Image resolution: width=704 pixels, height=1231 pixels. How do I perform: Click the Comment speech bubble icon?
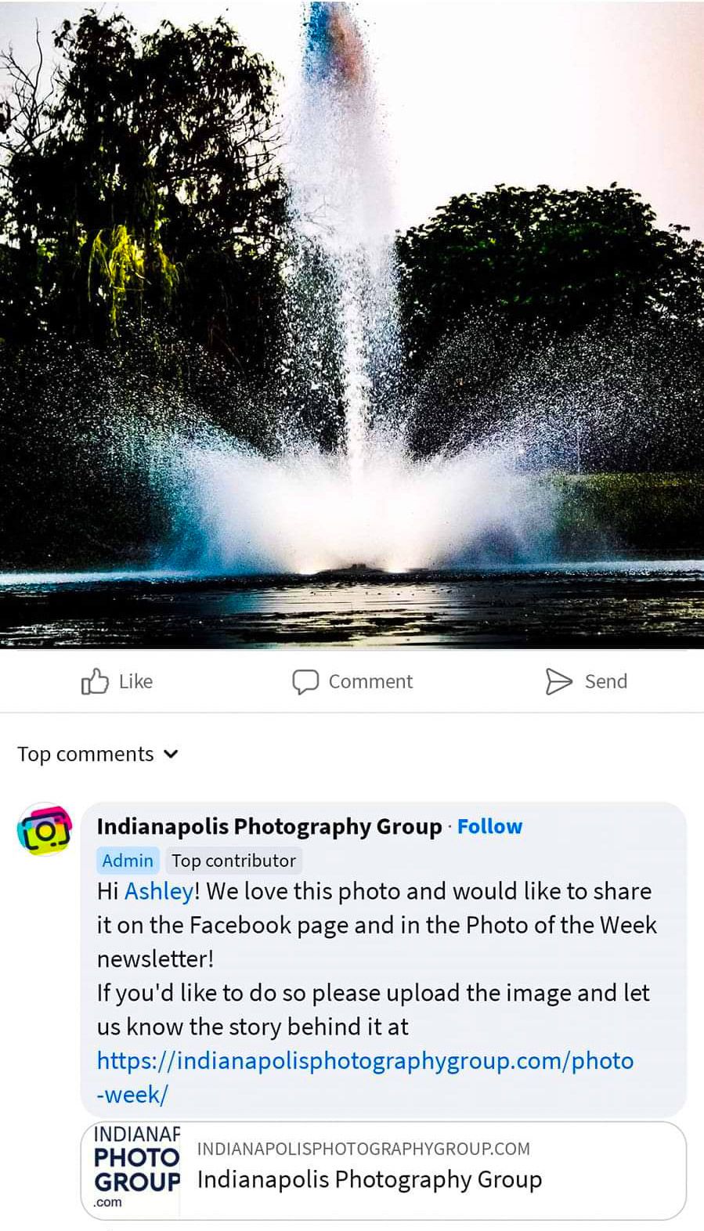(305, 682)
